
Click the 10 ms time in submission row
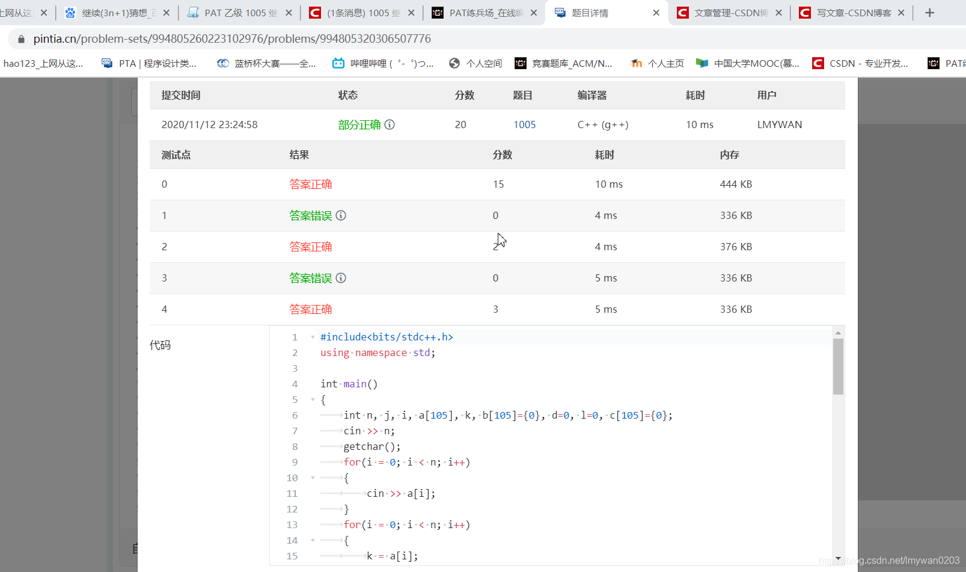[700, 125]
